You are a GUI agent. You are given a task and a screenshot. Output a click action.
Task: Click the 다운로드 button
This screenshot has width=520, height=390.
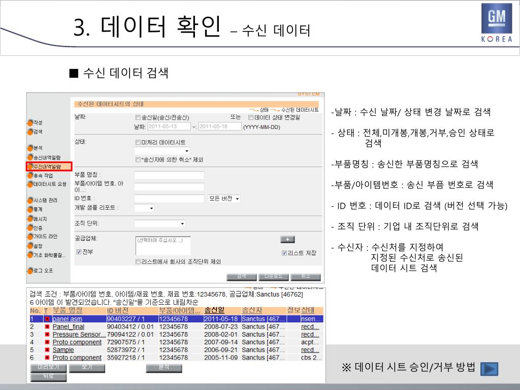coord(274,277)
